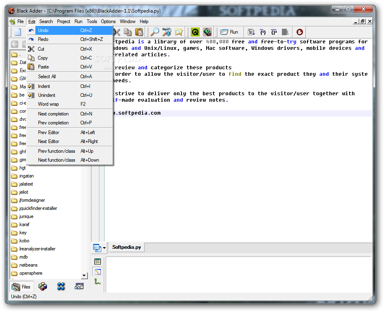Viewport: 384px width, 312px height.
Task: Choose Next function/class menu entry
Action: (x=70, y=160)
